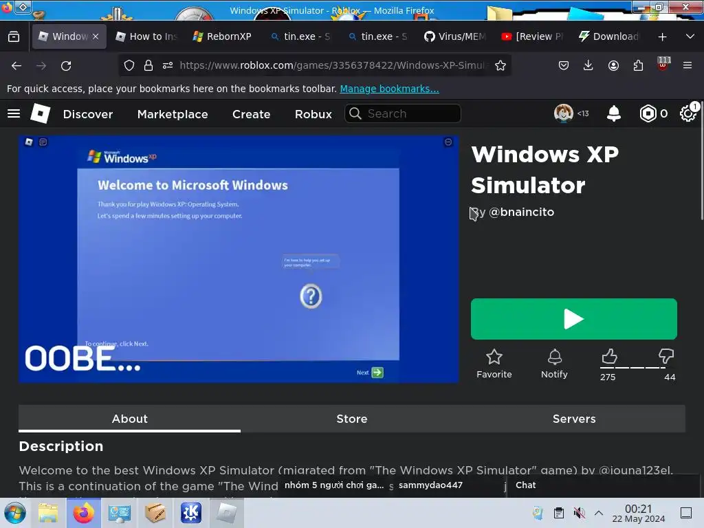
Task: Switch to 'How to Ins' browser tab
Action: point(147,37)
